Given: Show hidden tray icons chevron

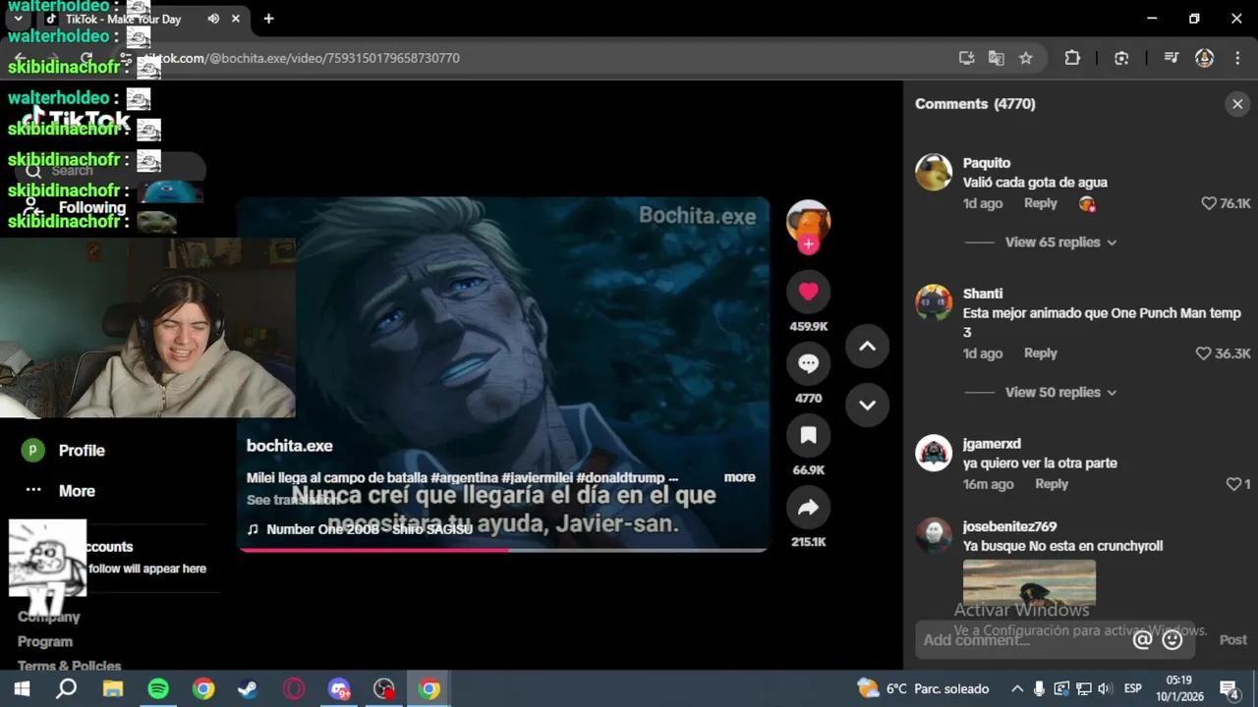Looking at the screenshot, I should (x=1017, y=689).
